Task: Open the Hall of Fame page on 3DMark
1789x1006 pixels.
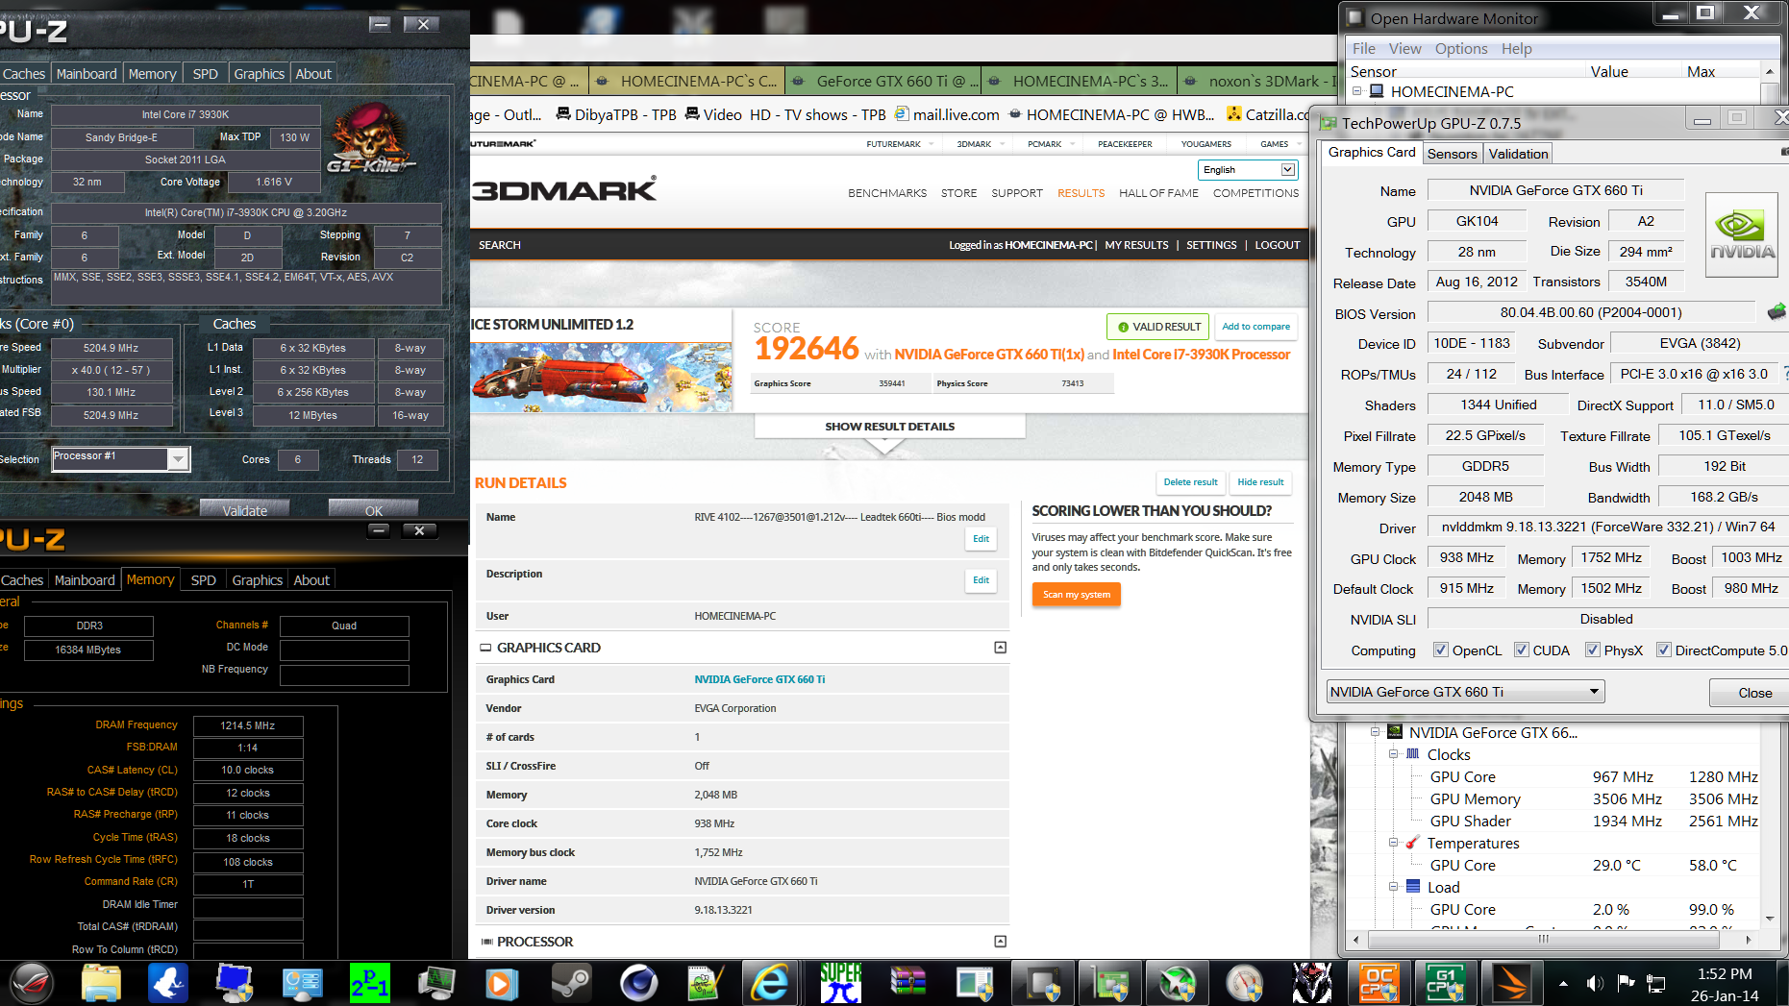Action: coord(1158,193)
